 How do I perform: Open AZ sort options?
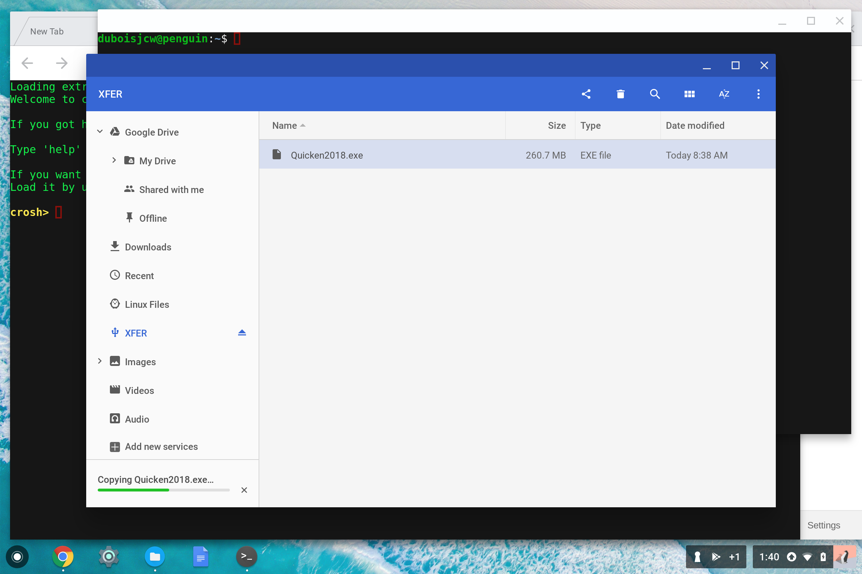(724, 94)
